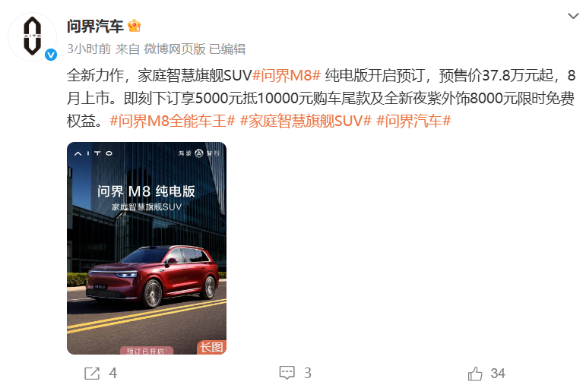Like the post with thumbs-up icon
Screen dimensions: 586x391
[x=475, y=373]
